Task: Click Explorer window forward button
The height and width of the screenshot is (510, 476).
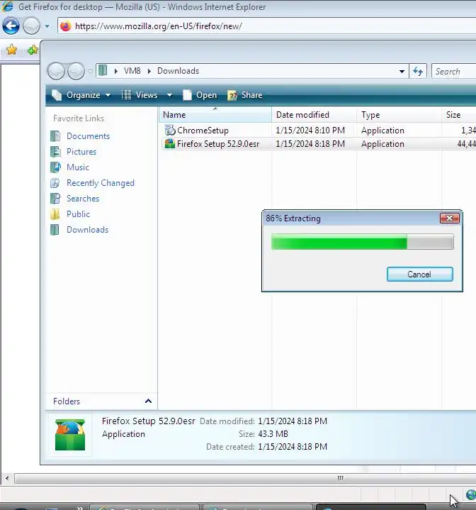Action: pyautogui.click(x=76, y=71)
